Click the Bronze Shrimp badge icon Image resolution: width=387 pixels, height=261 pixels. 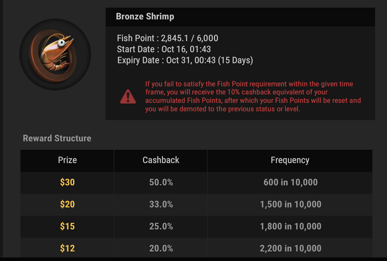click(55, 54)
